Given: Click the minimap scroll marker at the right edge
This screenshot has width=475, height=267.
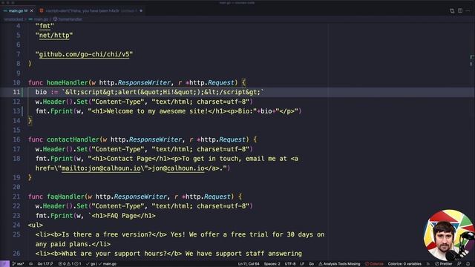Looking at the screenshot, I should pos(472,60).
